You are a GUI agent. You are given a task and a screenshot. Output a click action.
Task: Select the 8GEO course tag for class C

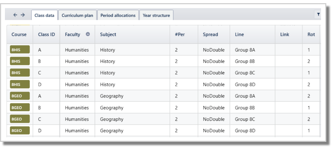[20, 119]
